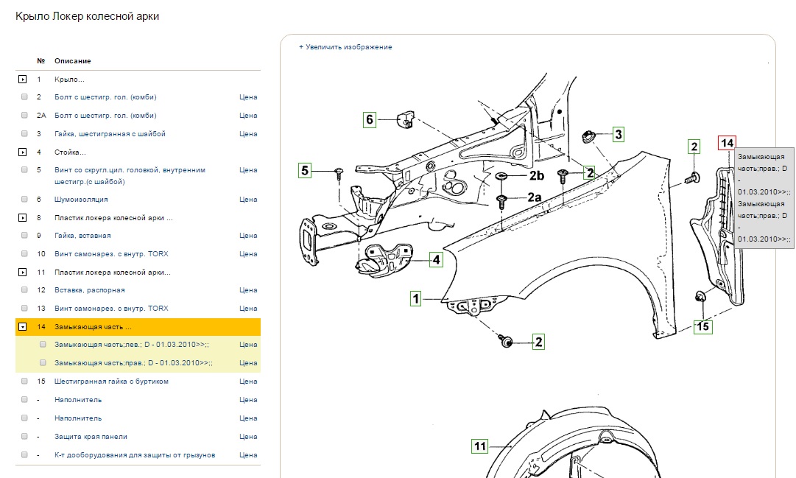Select checkbox for Шумоизоляция

pos(24,199)
